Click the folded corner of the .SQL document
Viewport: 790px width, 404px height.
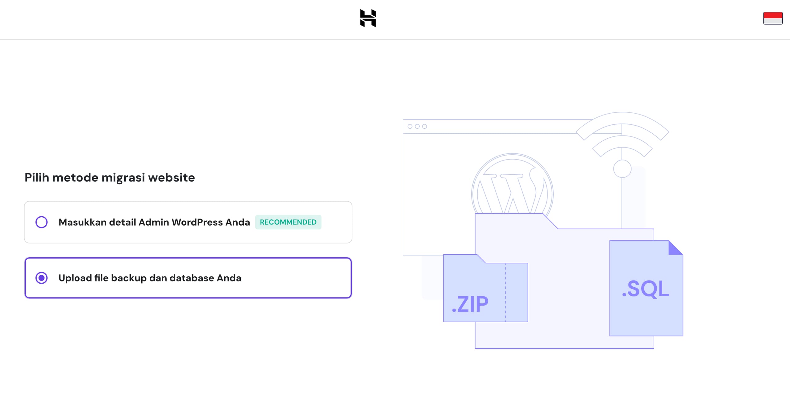[675, 248]
